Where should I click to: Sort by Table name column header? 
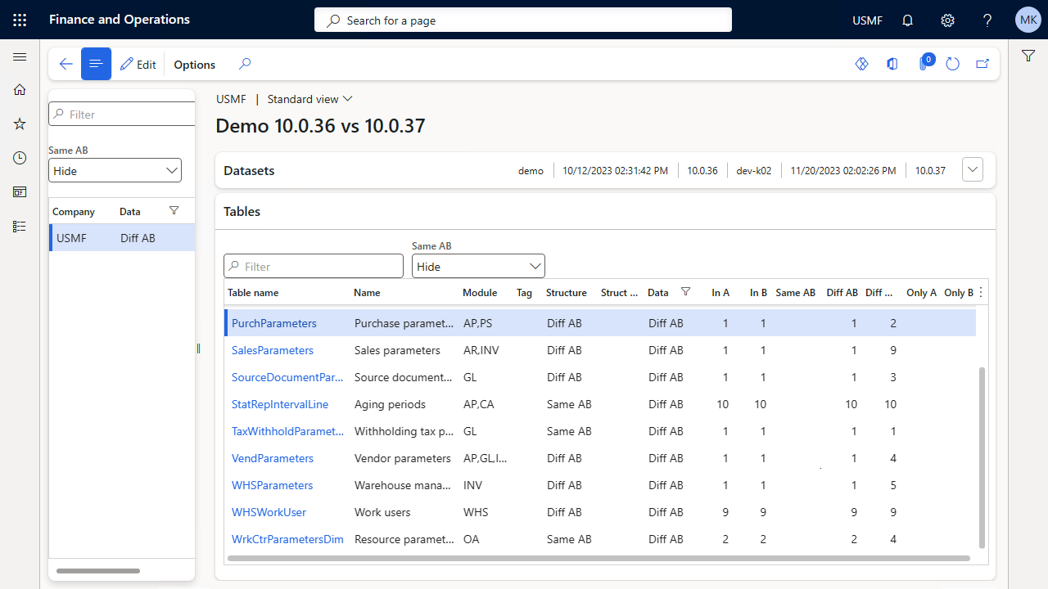pos(253,292)
